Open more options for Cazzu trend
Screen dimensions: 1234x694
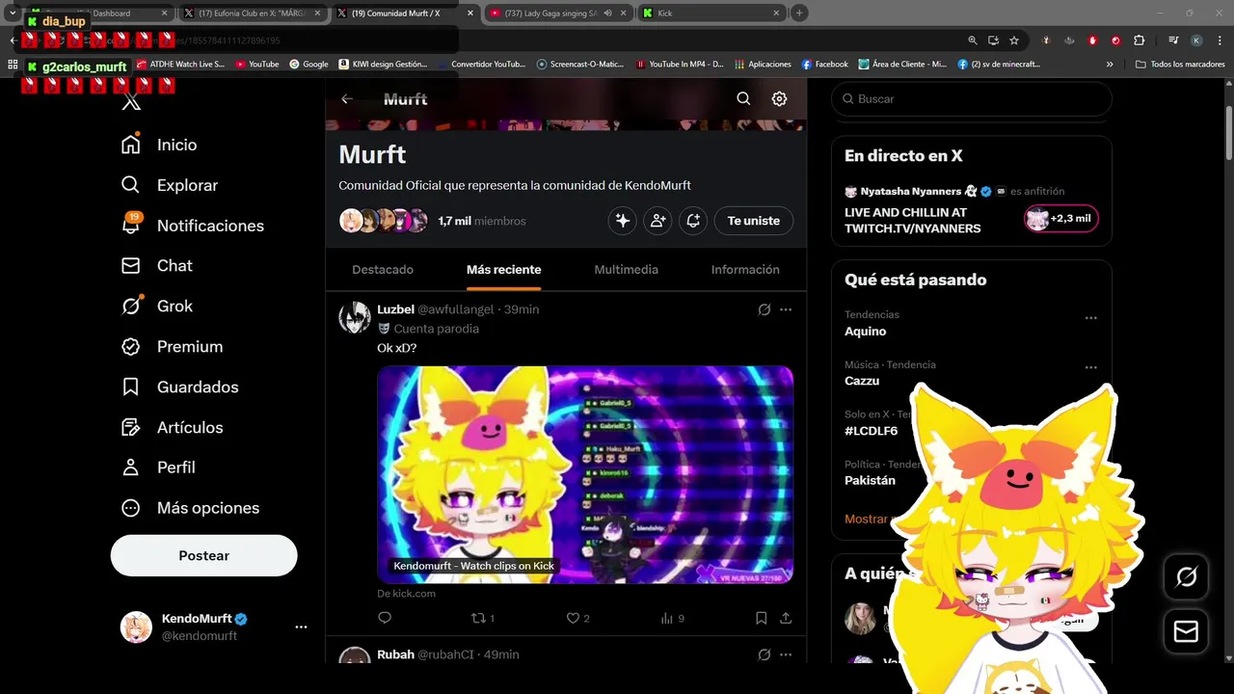coord(1090,367)
